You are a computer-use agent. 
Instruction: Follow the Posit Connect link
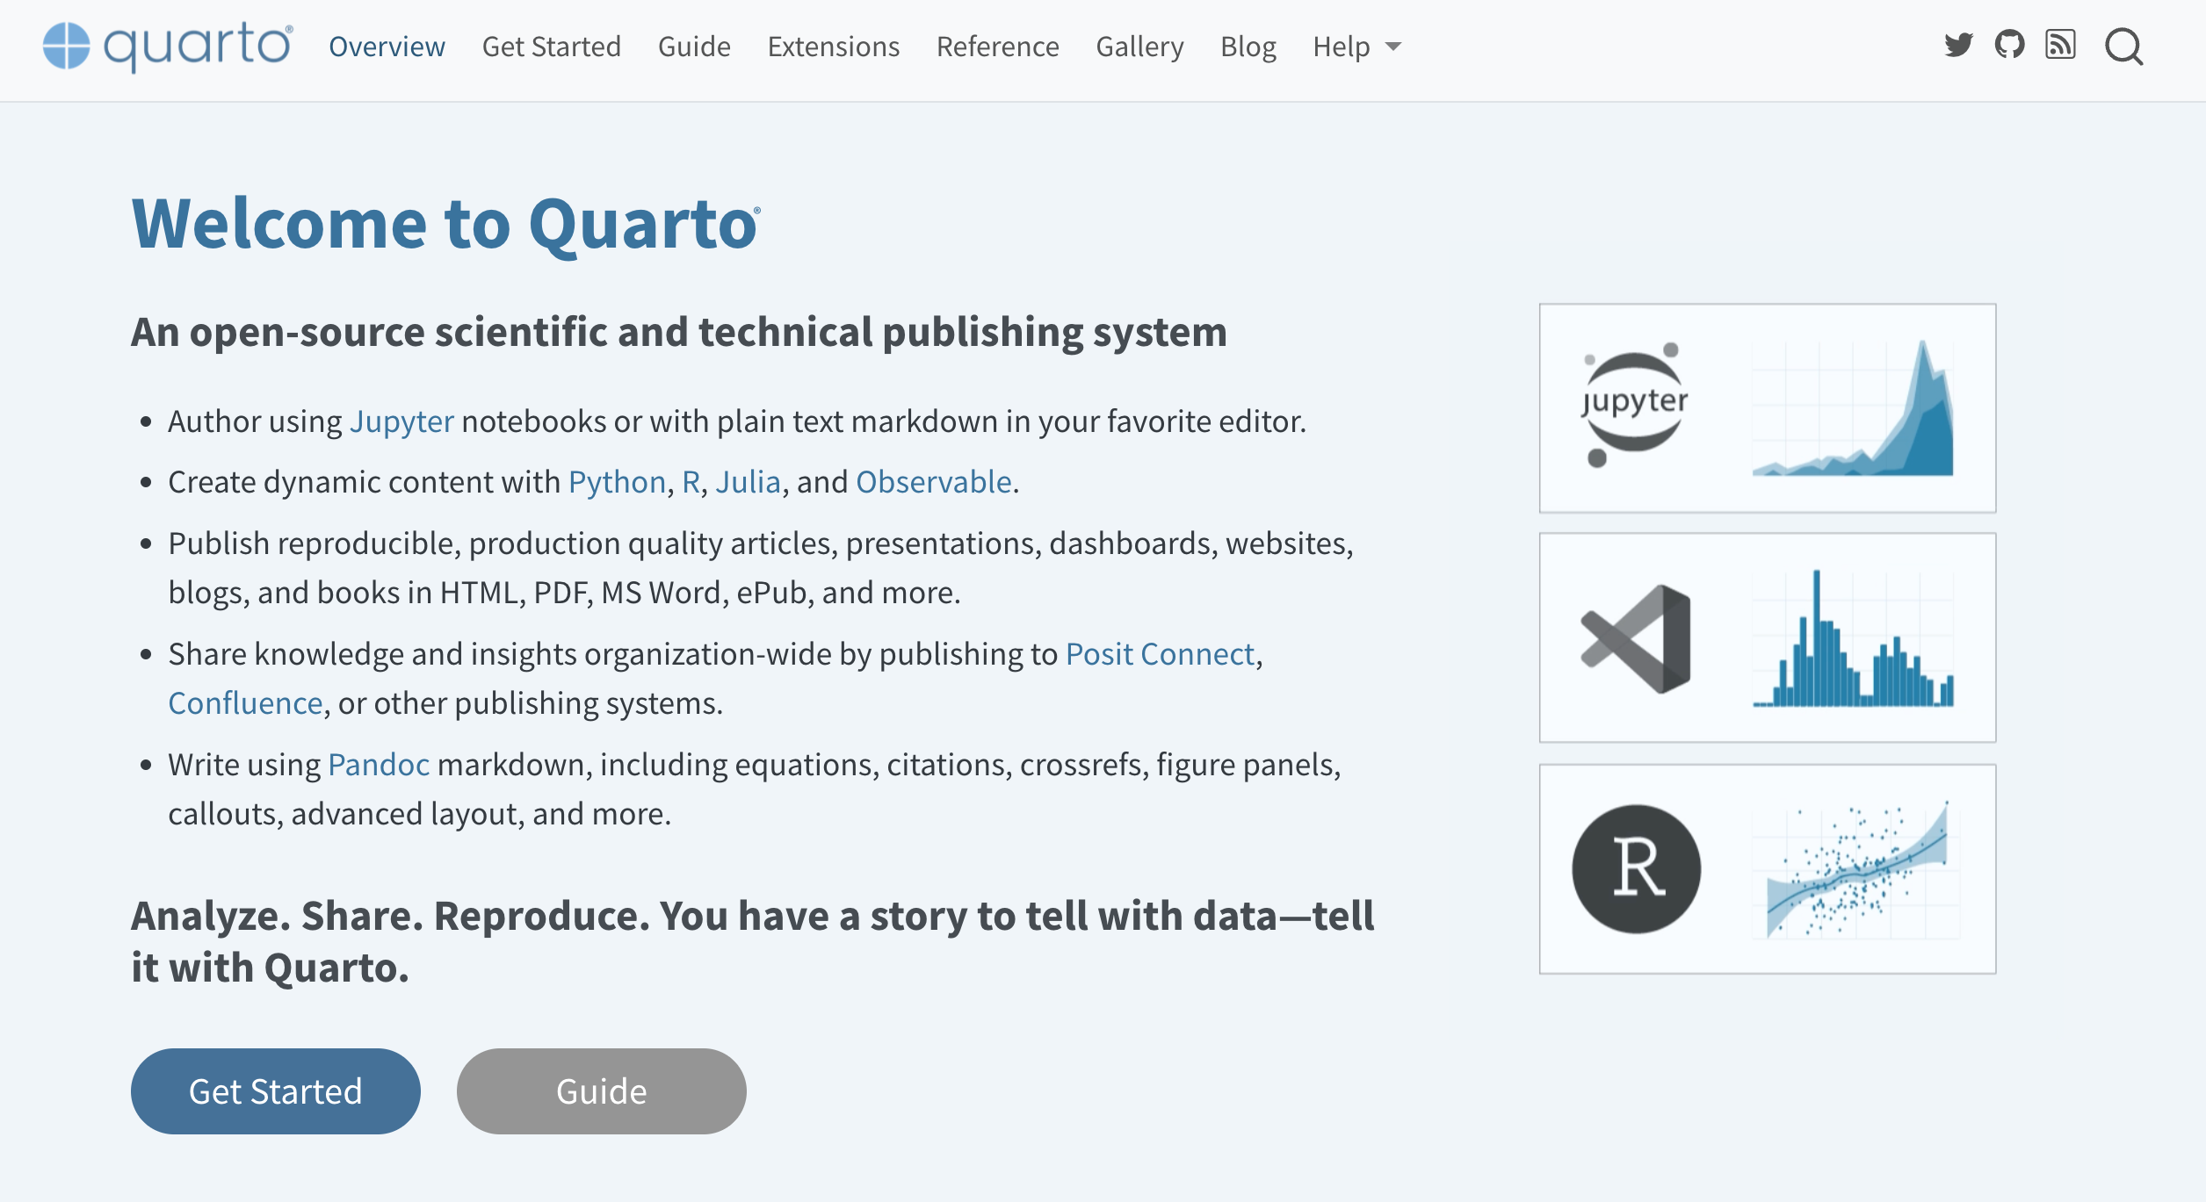pos(1160,654)
